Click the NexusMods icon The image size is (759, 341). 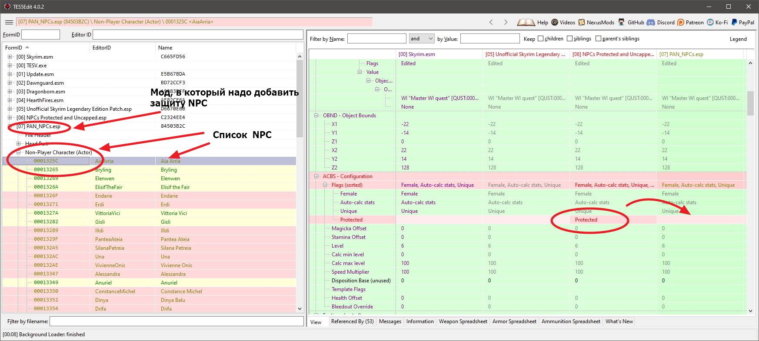click(582, 22)
